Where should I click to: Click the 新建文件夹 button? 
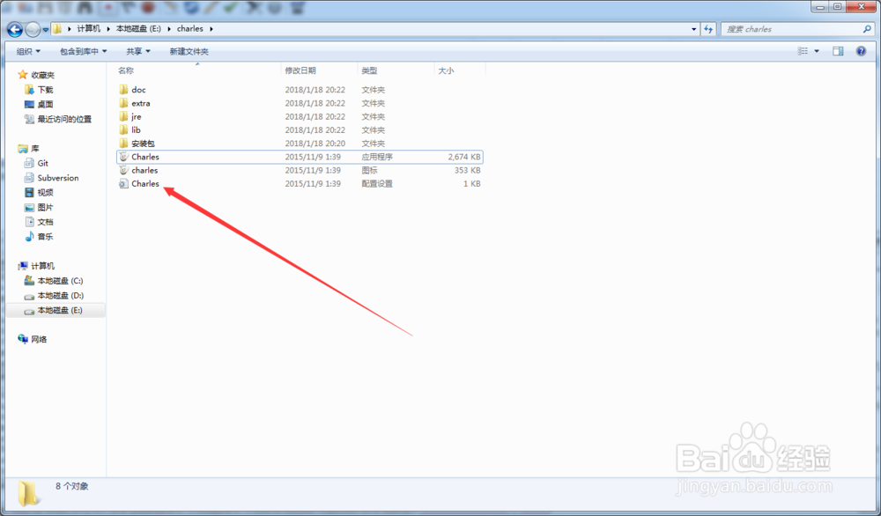click(189, 51)
